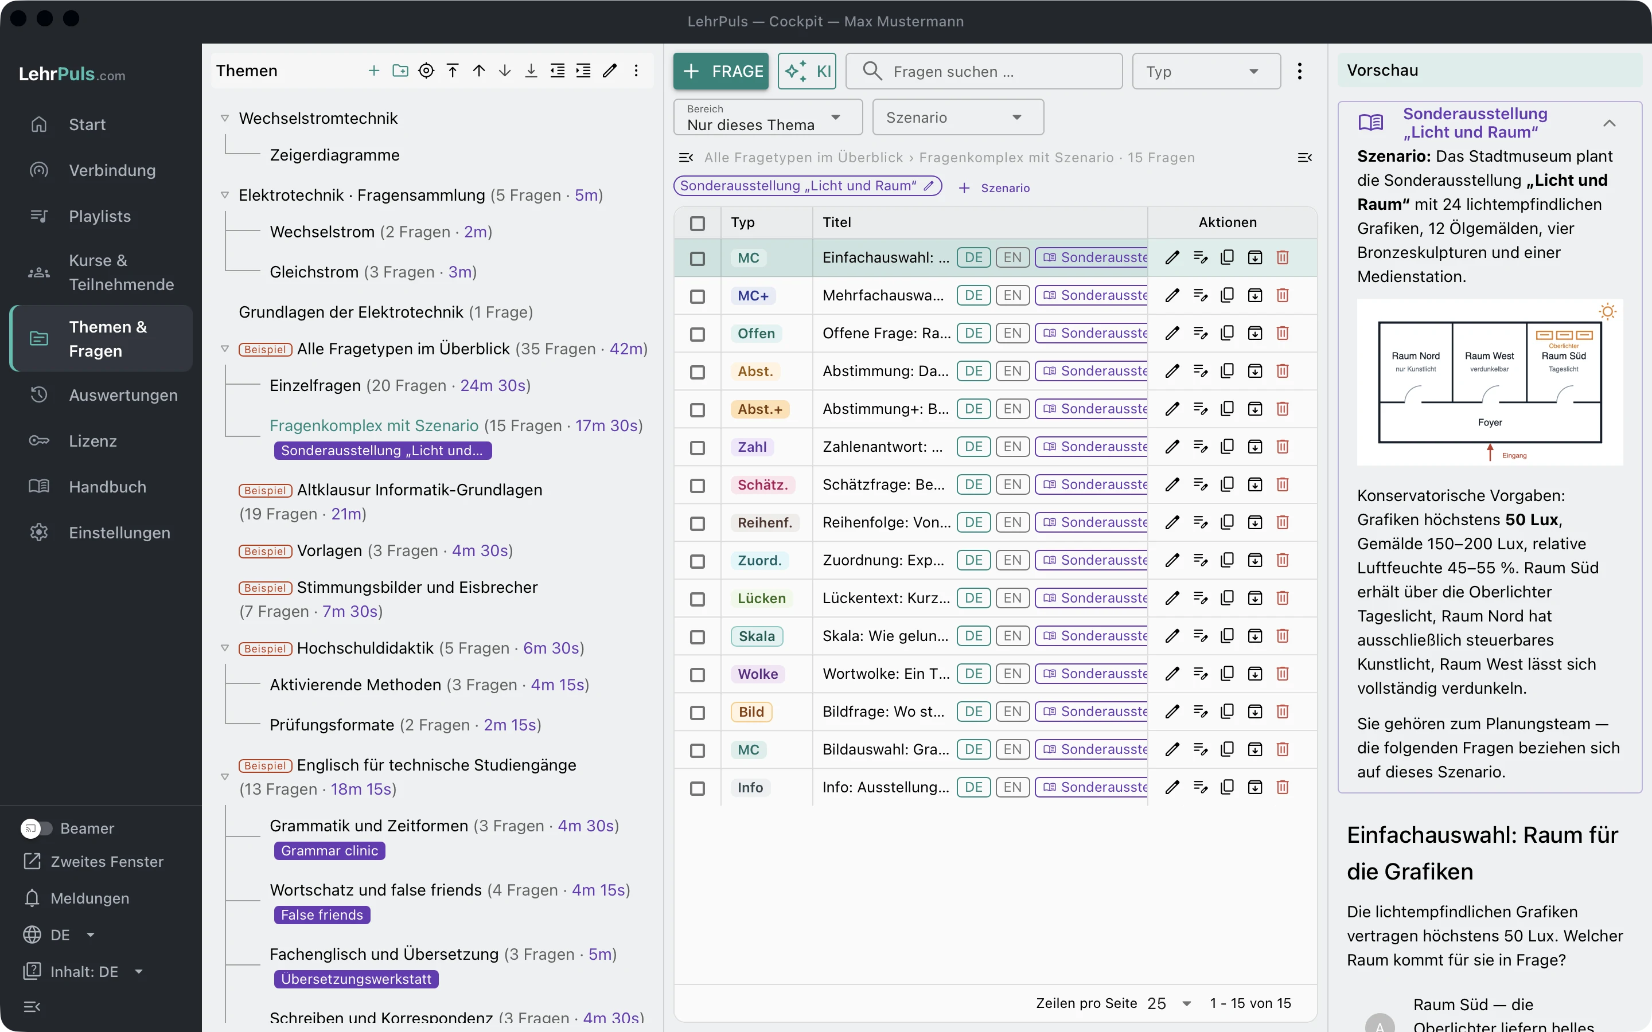Viewport: 1652px width, 1032px height.
Task: Open the three-dot menu beside the Typ filter
Action: (1300, 71)
